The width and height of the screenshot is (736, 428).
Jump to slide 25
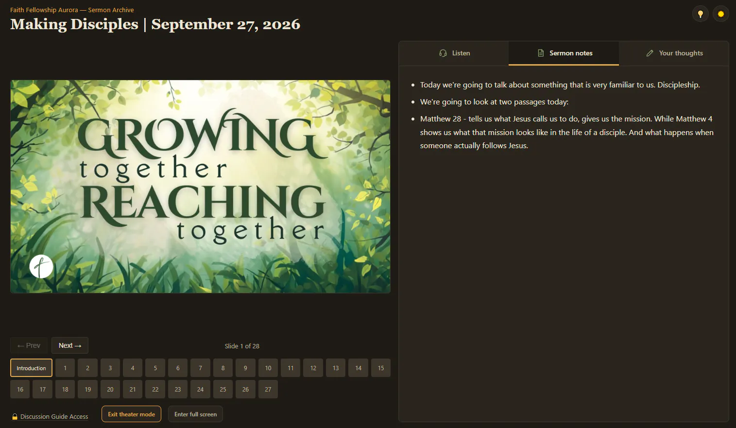[223, 389]
